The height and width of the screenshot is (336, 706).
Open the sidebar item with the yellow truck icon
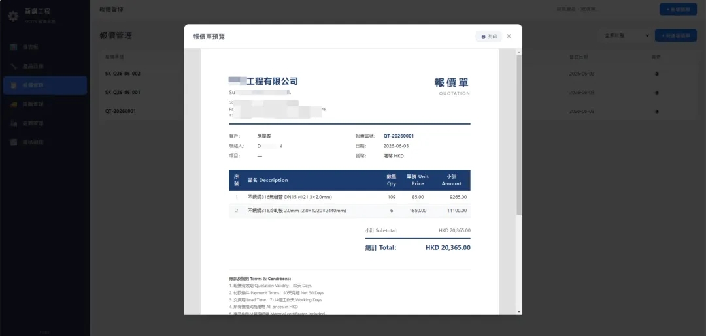(45, 104)
